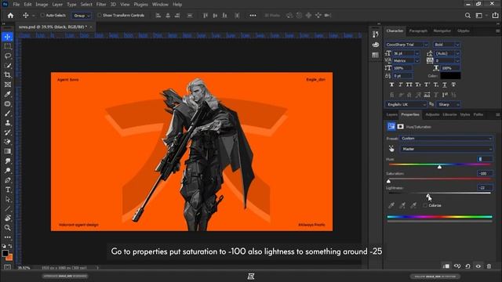Switch to the Paths tab
The height and width of the screenshot is (282, 502).
pos(478,114)
